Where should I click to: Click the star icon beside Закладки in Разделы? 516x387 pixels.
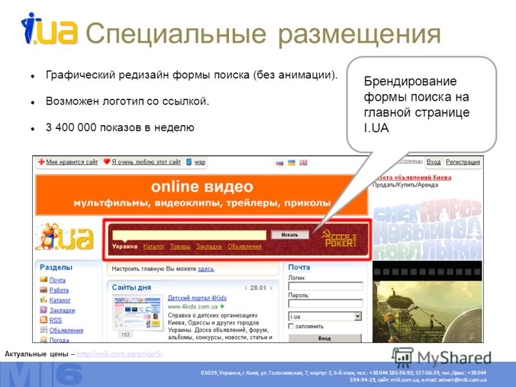coord(43,310)
